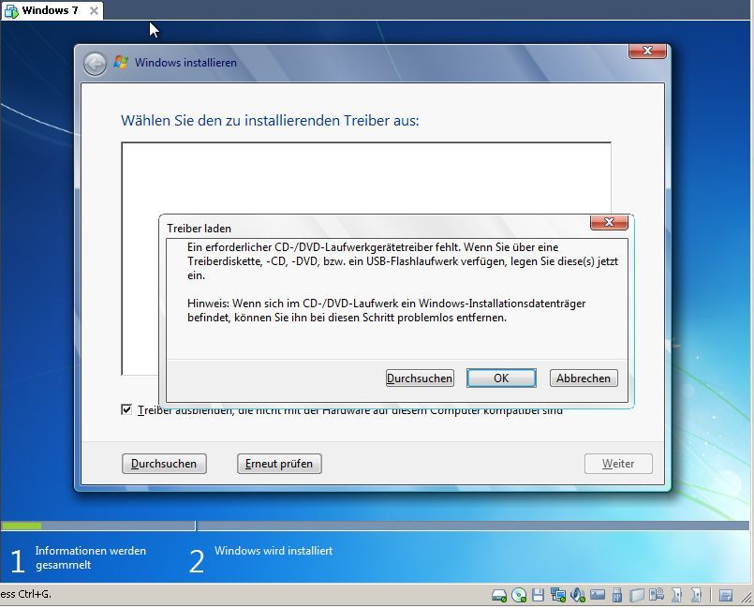Click the 'Informationen werden gesammelt' step label
The height and width of the screenshot is (608, 754).
(91, 557)
